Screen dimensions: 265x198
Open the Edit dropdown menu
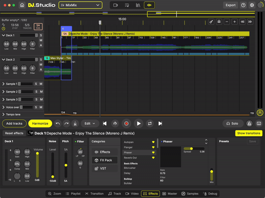pos(90,124)
